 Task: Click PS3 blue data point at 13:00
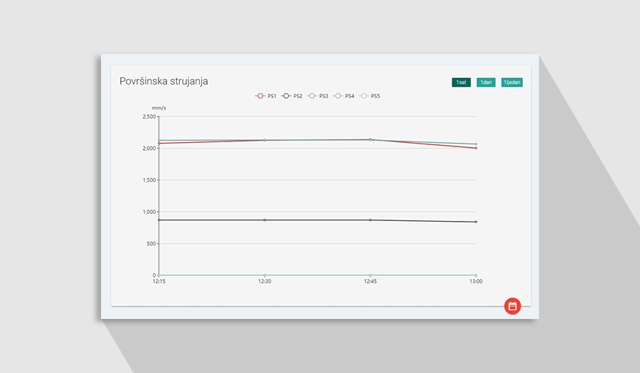(x=476, y=144)
